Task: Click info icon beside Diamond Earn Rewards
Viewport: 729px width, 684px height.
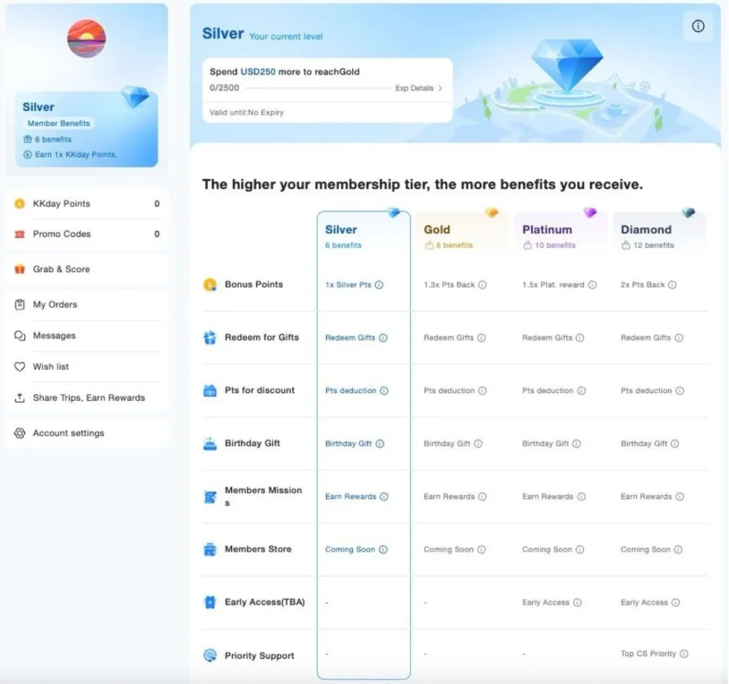Action: [680, 497]
